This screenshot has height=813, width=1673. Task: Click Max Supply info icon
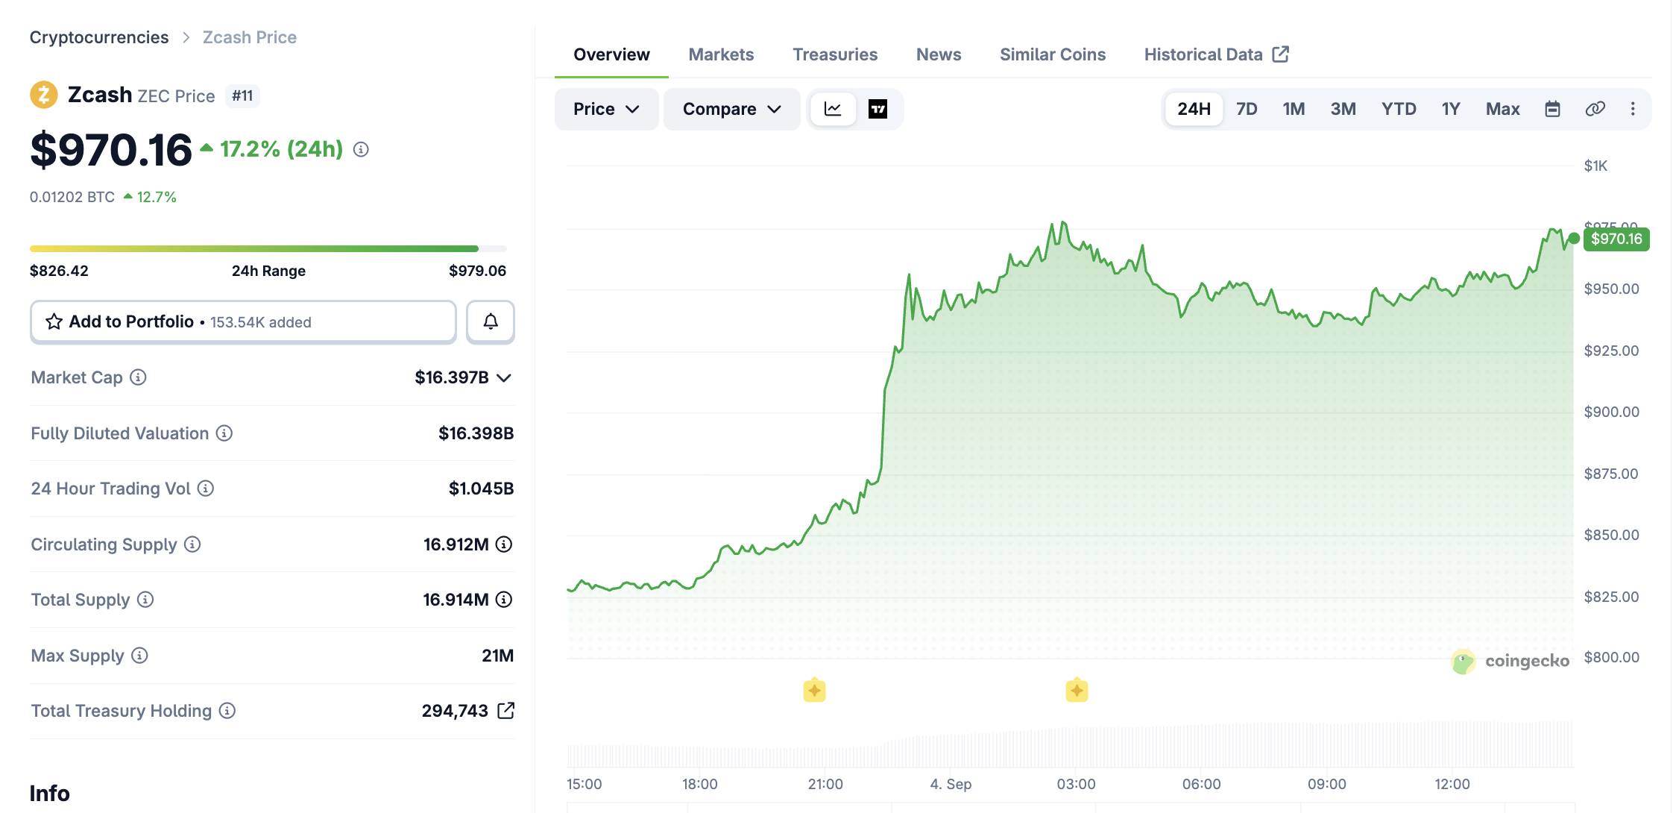(x=139, y=656)
